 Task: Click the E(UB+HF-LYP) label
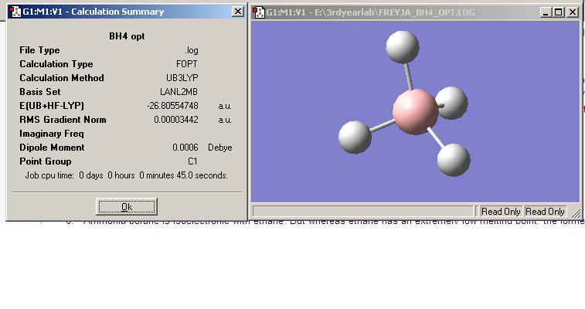coord(52,106)
